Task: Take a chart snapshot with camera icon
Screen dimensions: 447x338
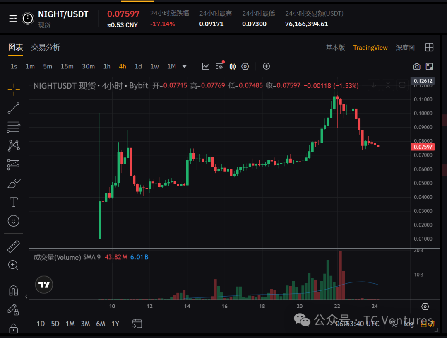Action: pos(417,66)
